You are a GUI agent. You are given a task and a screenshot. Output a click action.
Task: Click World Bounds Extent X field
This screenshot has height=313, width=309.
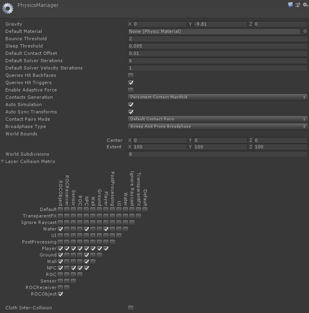pos(160,147)
